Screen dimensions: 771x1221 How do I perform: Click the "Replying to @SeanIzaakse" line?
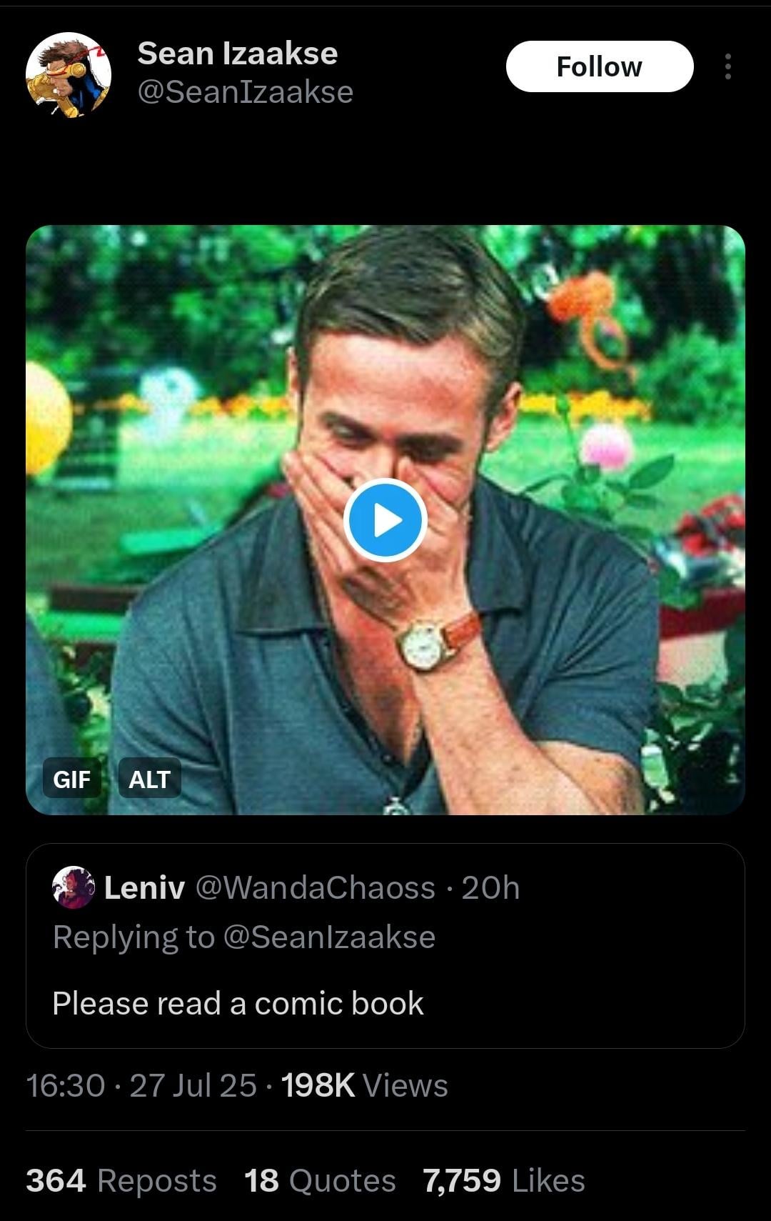click(243, 937)
